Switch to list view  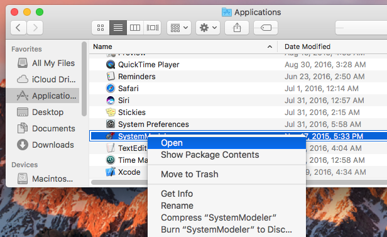point(118,28)
